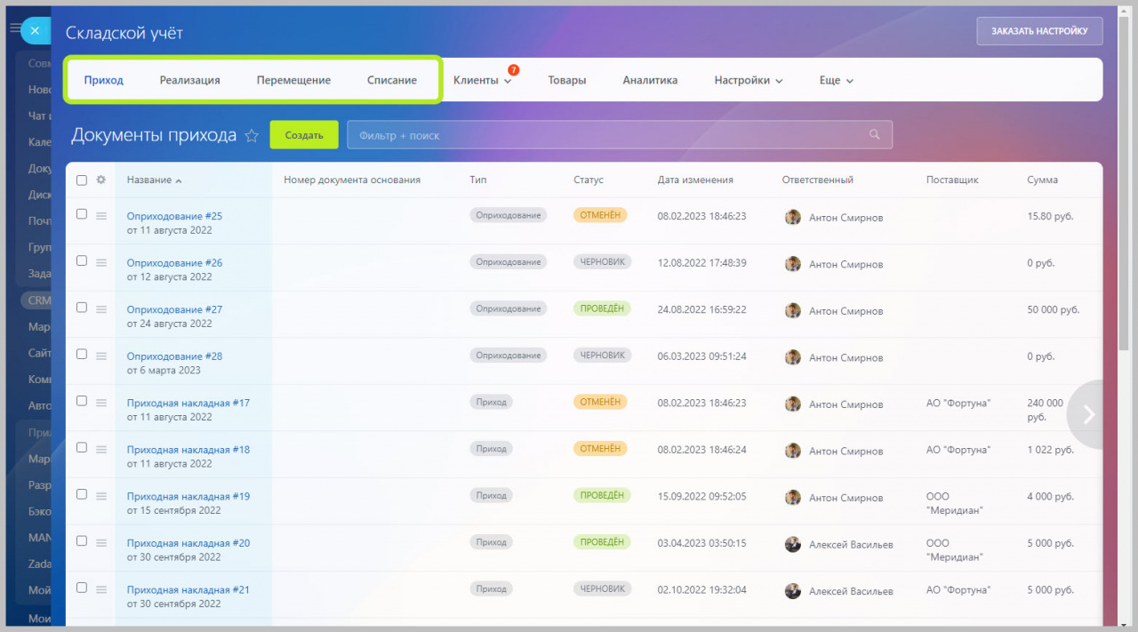Open the Еще dropdown menu
This screenshot has height=632, width=1138.
pyautogui.click(x=837, y=80)
